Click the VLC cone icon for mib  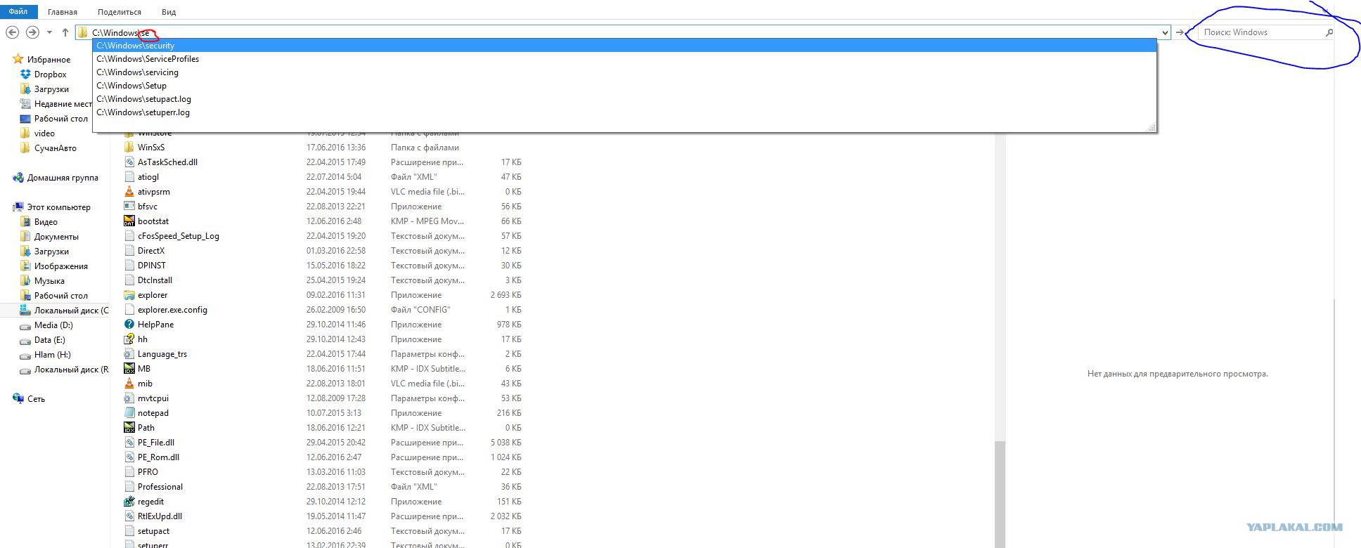[x=129, y=384]
